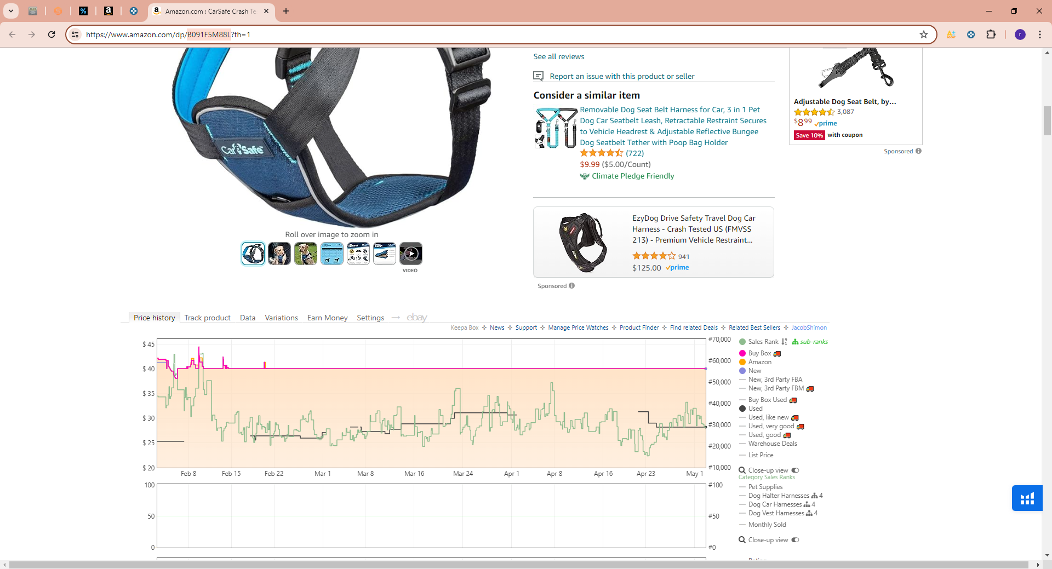
Task: Switch to the first pinned gray device tab
Action: pos(33,11)
